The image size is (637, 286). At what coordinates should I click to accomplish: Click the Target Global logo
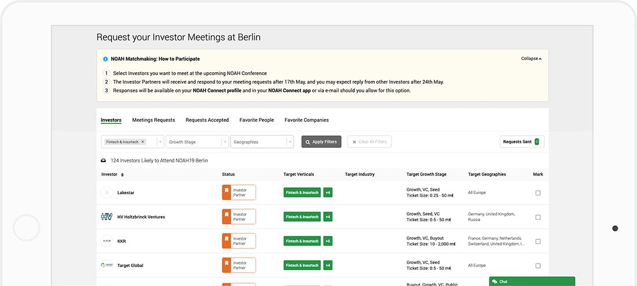(x=107, y=266)
